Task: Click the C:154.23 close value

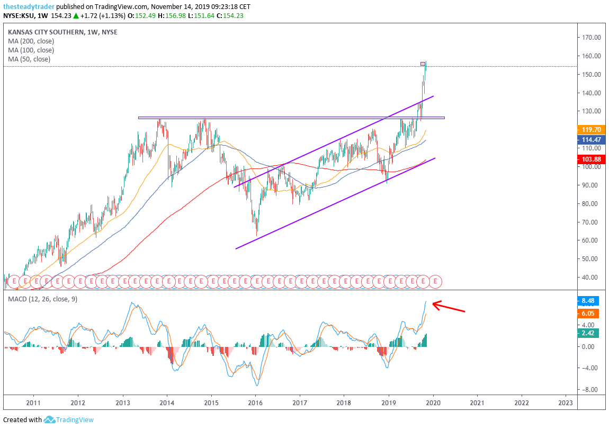Action: coord(230,16)
